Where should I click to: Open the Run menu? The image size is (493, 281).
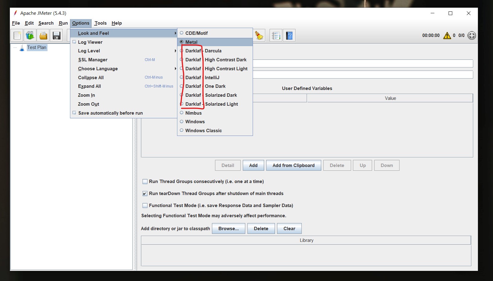point(63,23)
